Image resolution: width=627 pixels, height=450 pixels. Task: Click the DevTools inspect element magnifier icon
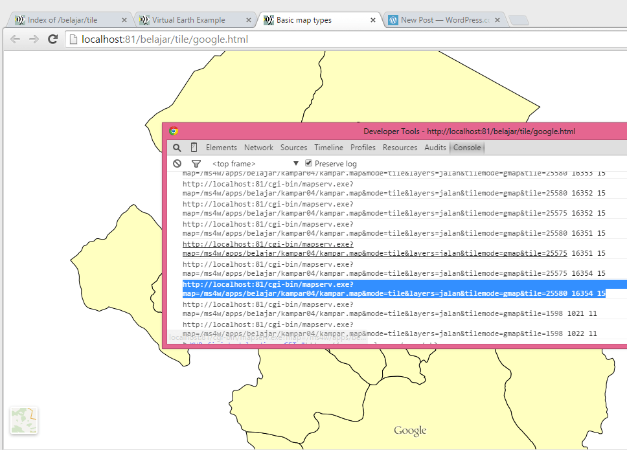click(177, 148)
